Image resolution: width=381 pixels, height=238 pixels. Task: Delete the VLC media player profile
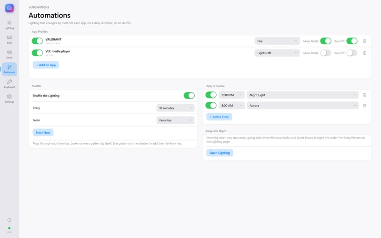(x=364, y=53)
